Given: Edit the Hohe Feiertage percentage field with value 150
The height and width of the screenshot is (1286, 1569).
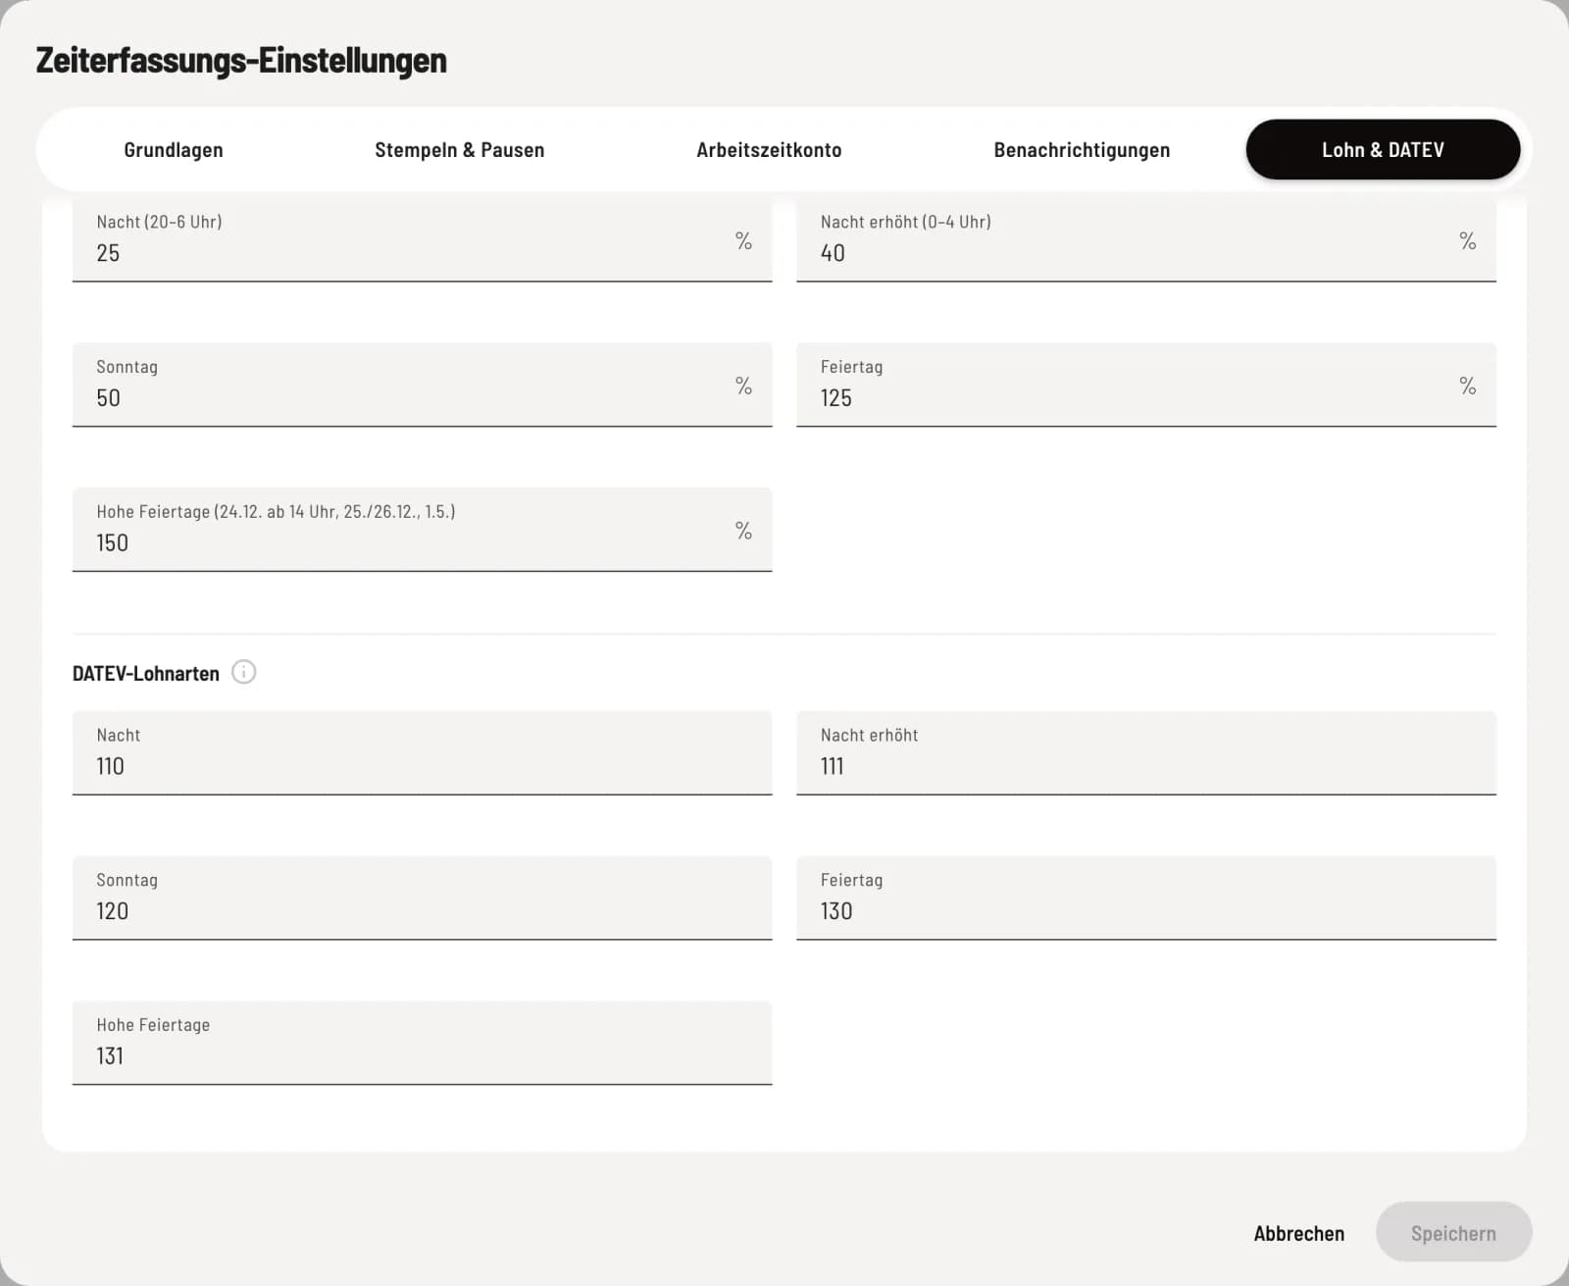Looking at the screenshot, I should [x=422, y=530].
